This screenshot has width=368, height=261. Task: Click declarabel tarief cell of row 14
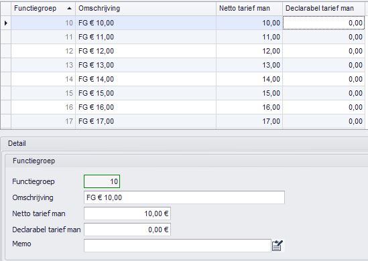click(x=324, y=79)
